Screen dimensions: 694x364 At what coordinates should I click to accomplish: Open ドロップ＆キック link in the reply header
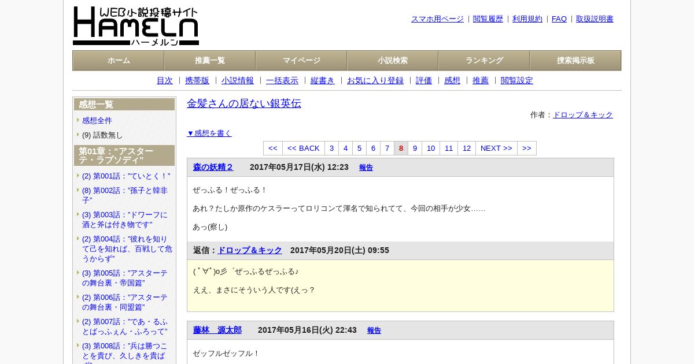pyautogui.click(x=250, y=250)
